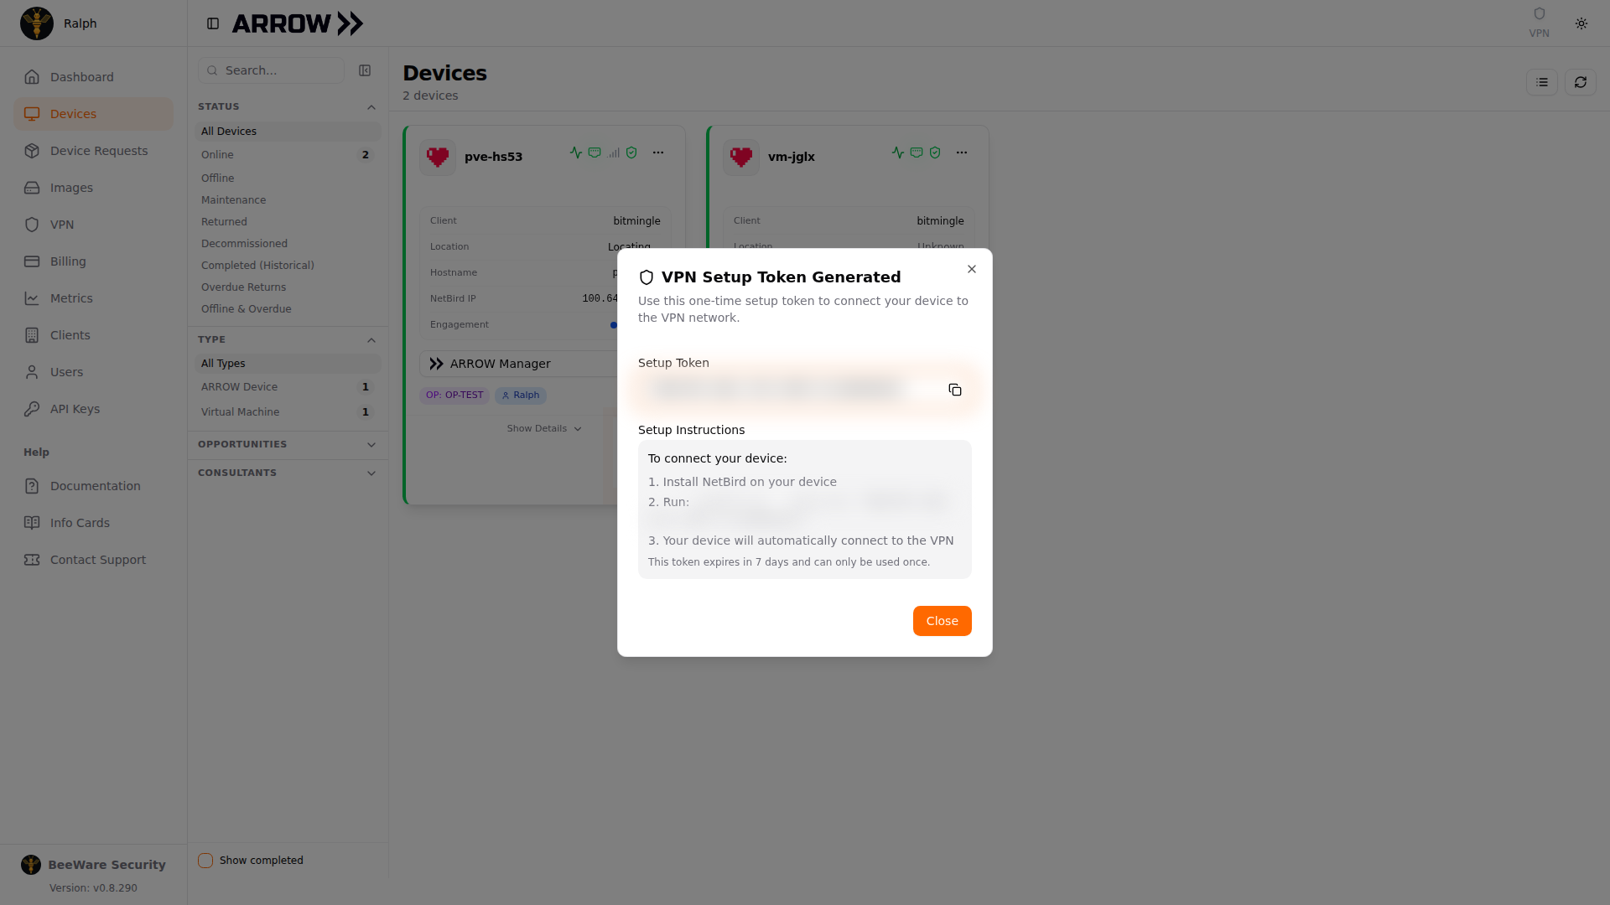Click pve-hs53 network card icon
Screen dimensions: 1610x905
595,153
